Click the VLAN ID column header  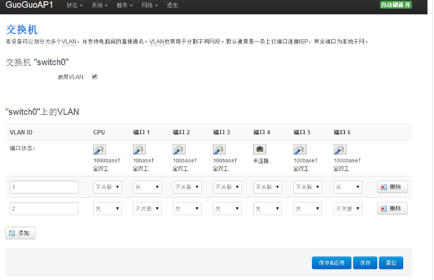coord(21,133)
